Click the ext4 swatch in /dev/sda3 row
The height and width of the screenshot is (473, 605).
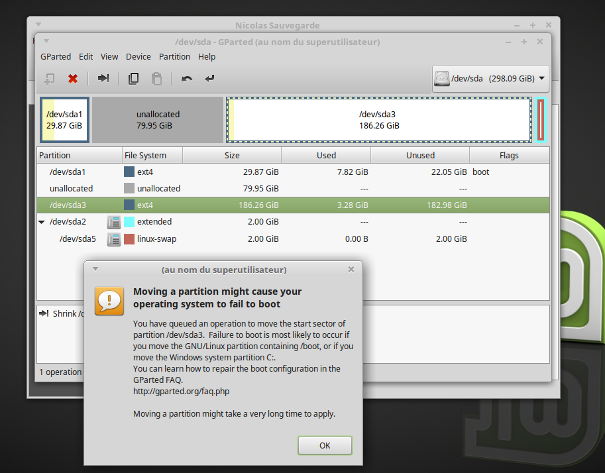point(129,205)
